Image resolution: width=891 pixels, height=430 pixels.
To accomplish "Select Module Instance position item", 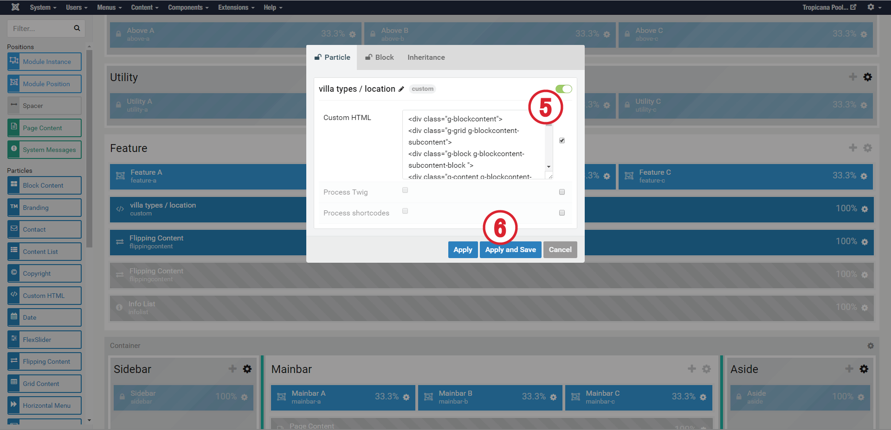I will (x=45, y=62).
